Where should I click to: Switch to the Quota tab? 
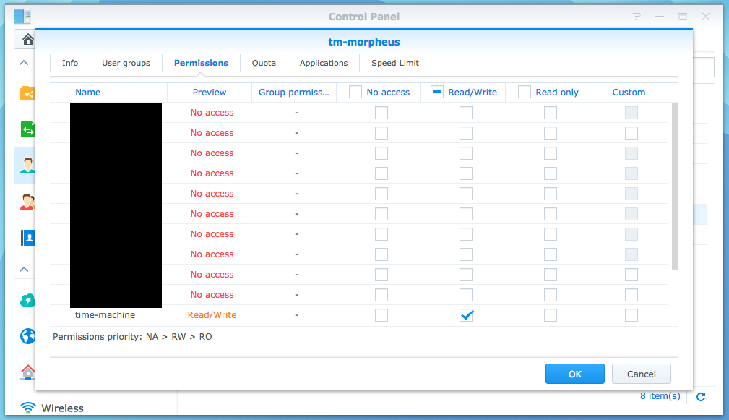click(264, 63)
